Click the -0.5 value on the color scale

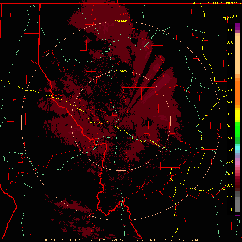pyautogui.click(x=229, y=186)
